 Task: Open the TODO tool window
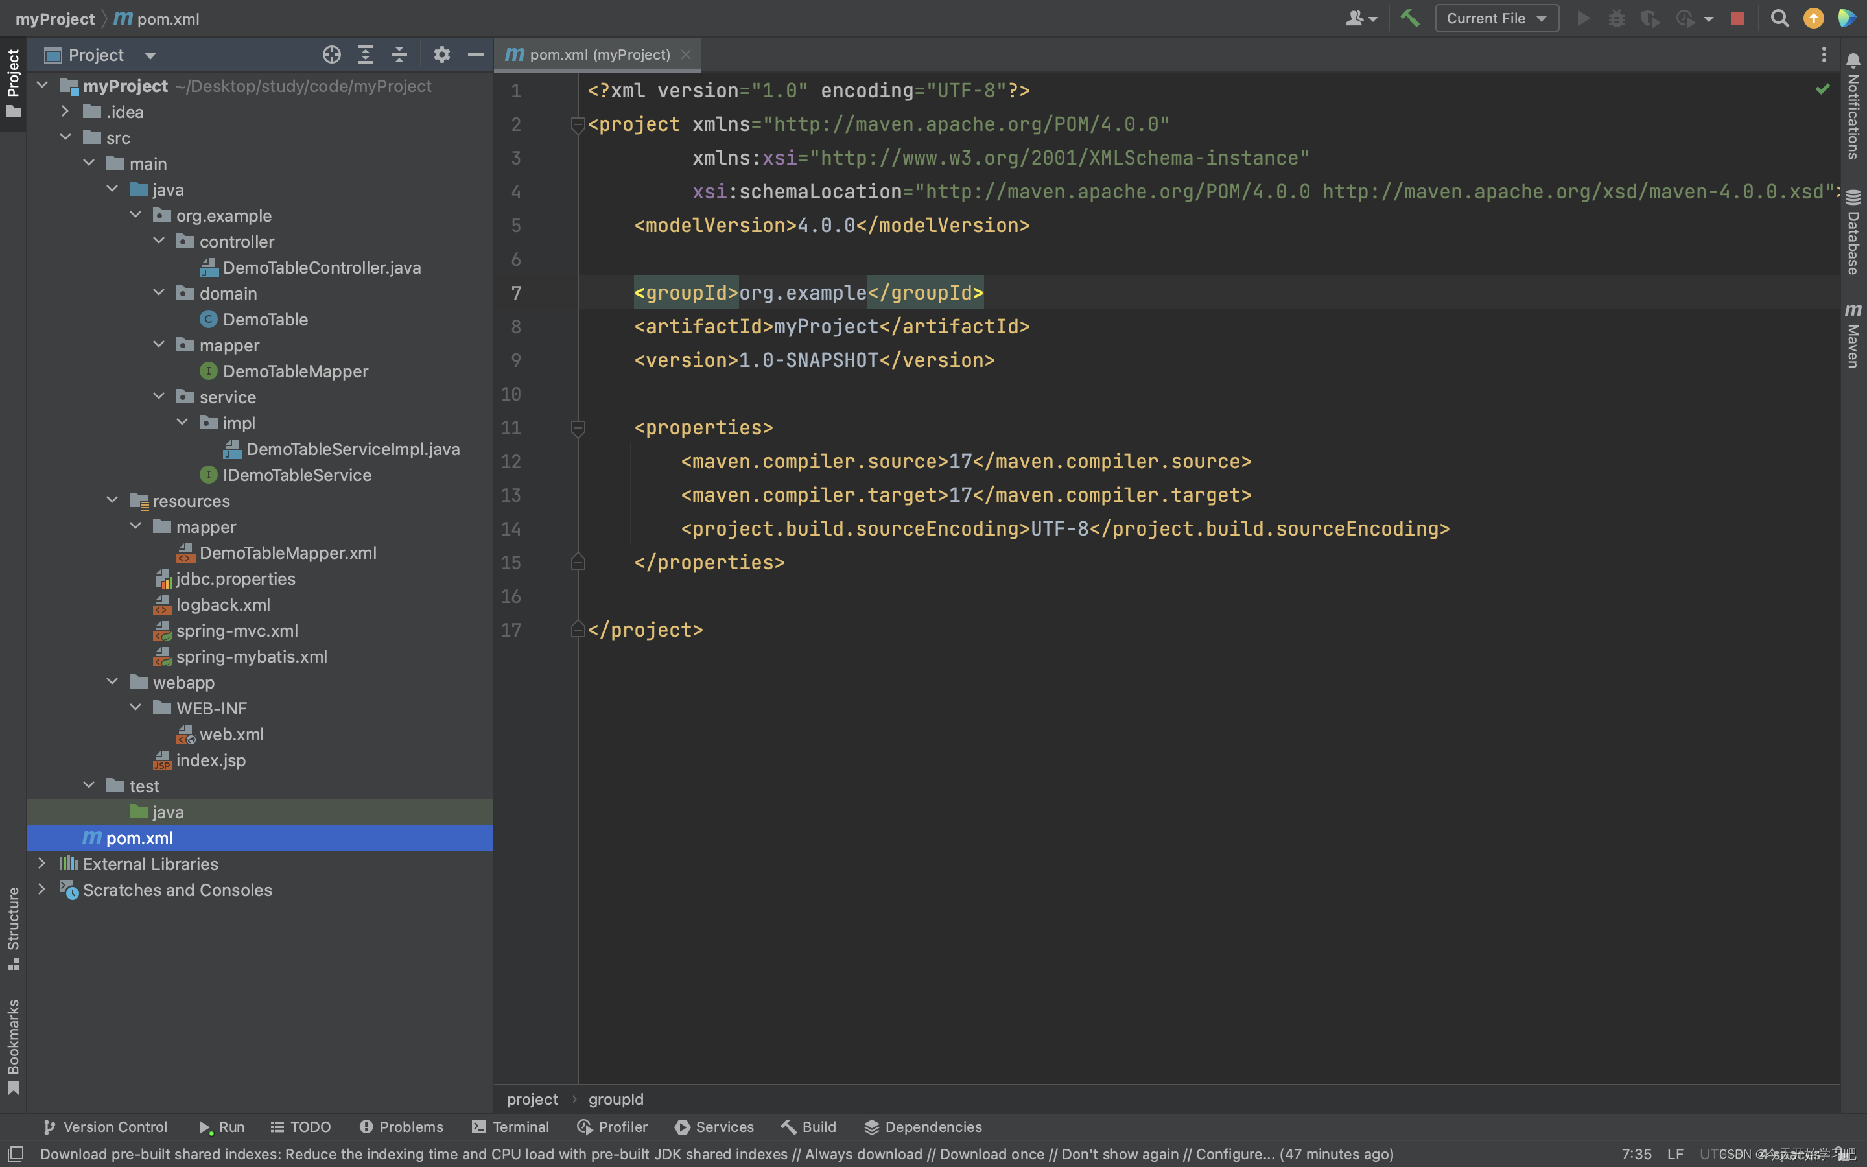pos(301,1127)
